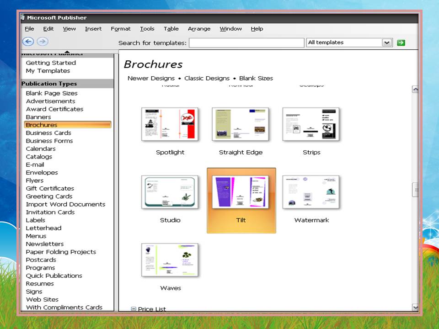Select Calendars publication type

pos(41,149)
